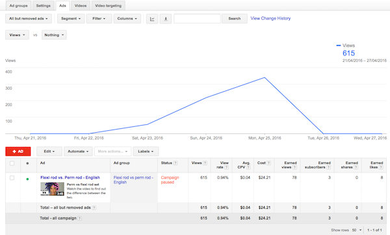Open the Filter dropdown

coord(99,19)
